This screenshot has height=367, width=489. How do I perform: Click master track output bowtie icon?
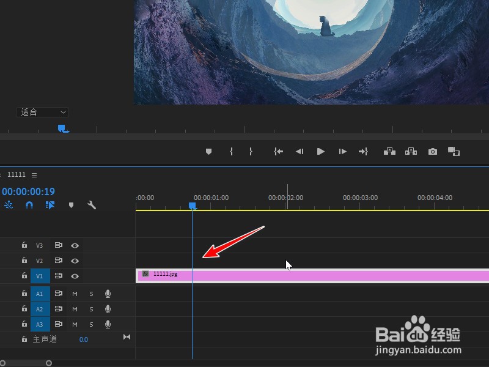pyautogui.click(x=127, y=337)
